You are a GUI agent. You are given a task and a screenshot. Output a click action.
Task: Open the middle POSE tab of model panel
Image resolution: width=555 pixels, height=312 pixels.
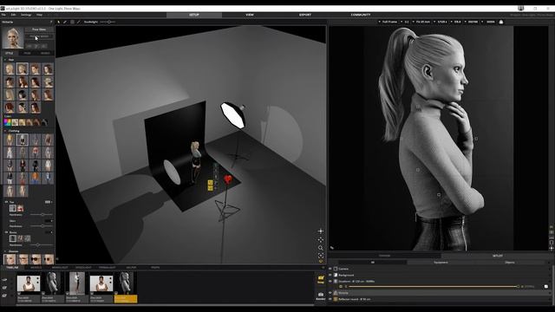[27, 53]
